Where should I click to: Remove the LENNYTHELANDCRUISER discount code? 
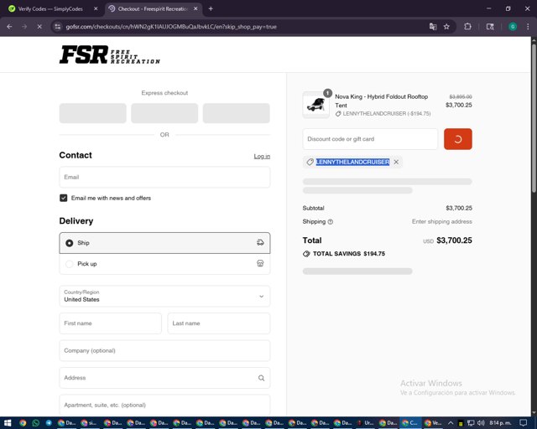tap(396, 163)
